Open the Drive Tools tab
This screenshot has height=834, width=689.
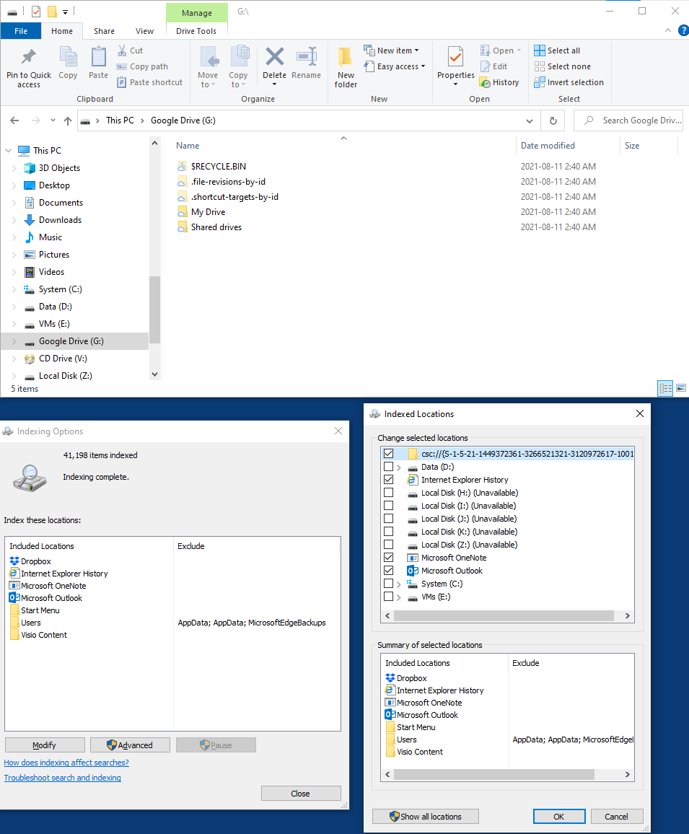coord(196,31)
